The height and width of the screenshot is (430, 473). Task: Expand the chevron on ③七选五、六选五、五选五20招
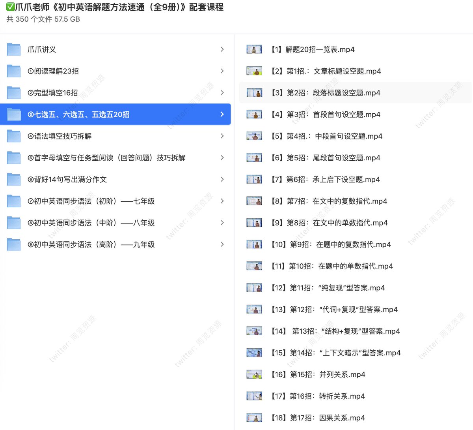coord(222,114)
